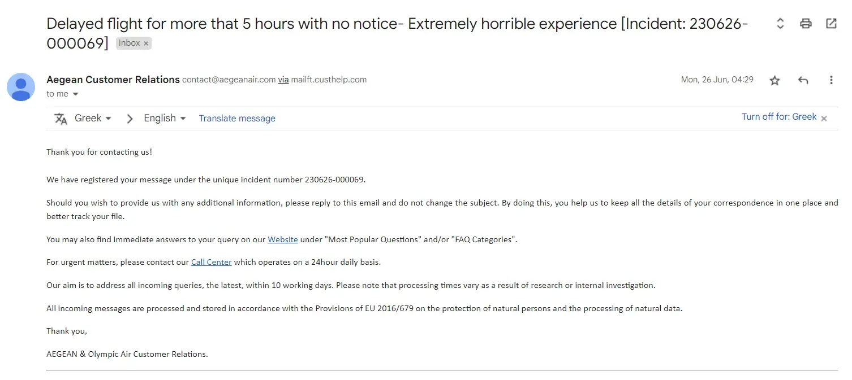This screenshot has height=380, width=852.
Task: Dismiss the translation bar with the x
Action: 824,118
